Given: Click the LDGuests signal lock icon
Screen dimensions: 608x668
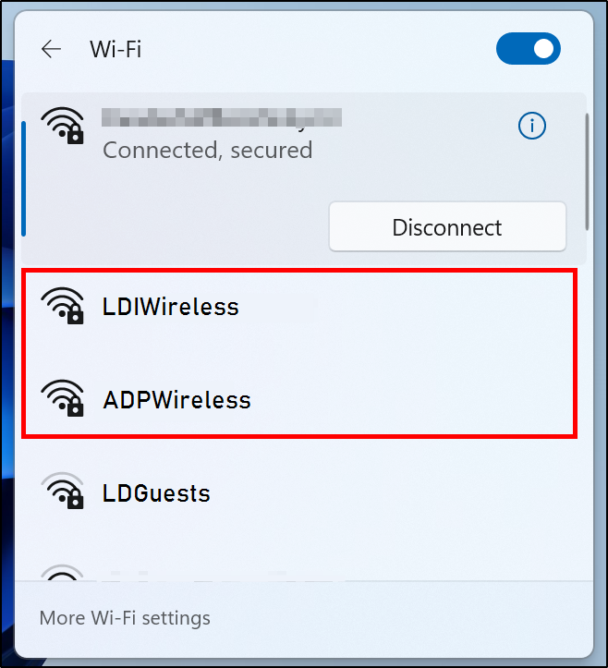Looking at the screenshot, I should click(63, 491).
